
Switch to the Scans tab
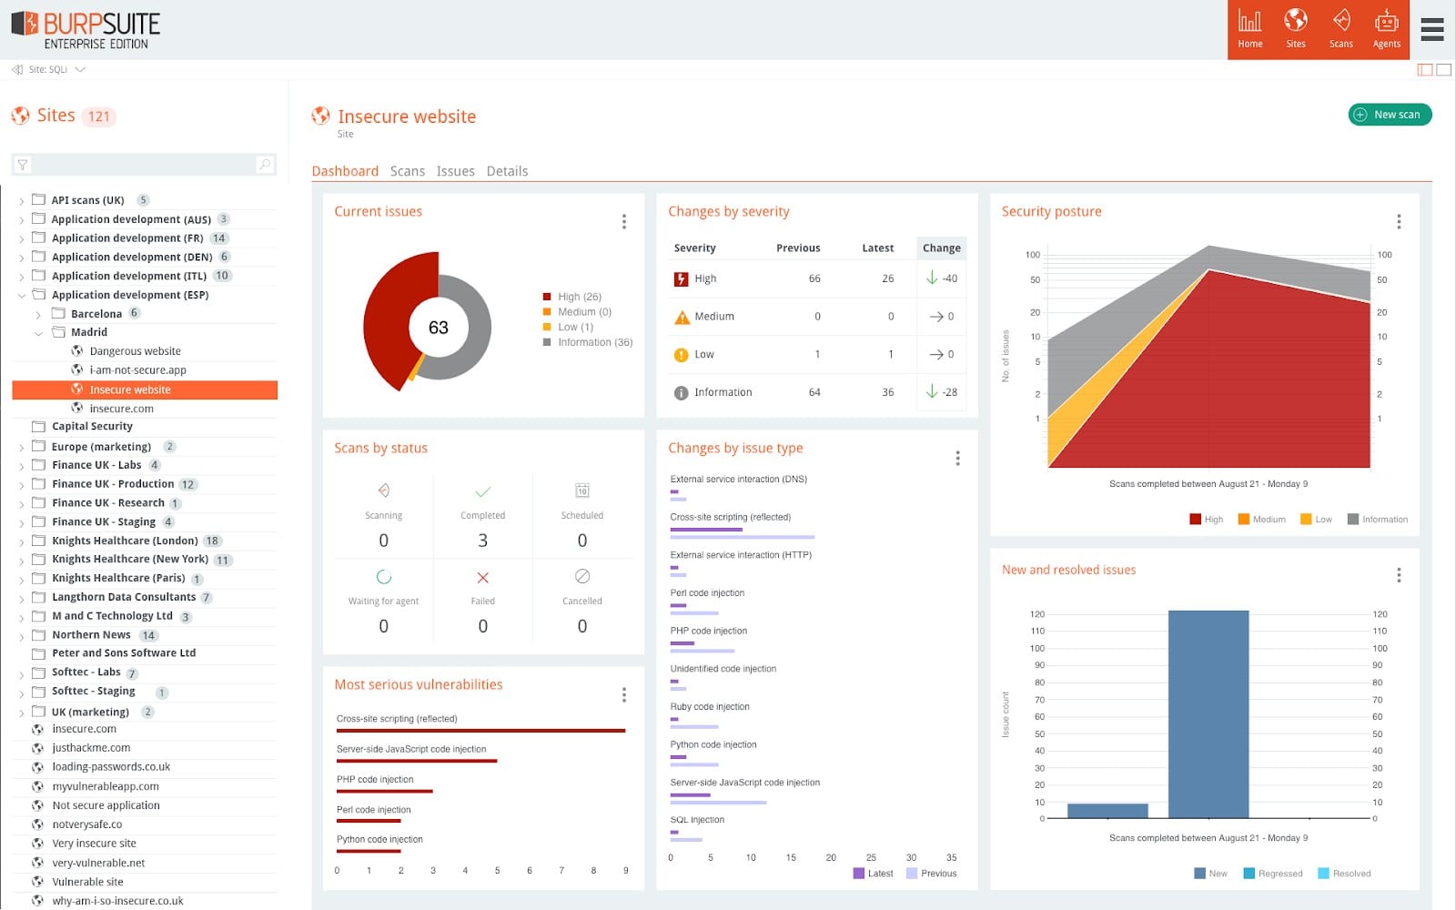point(408,171)
